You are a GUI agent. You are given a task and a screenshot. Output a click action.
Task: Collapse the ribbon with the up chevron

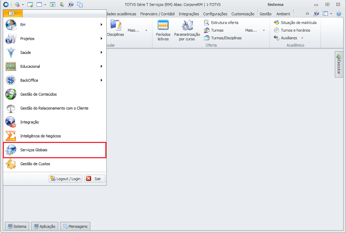pyautogui.click(x=307, y=14)
